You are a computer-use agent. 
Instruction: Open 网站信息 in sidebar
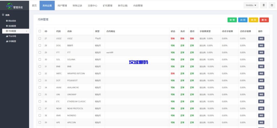[x=12, y=21]
